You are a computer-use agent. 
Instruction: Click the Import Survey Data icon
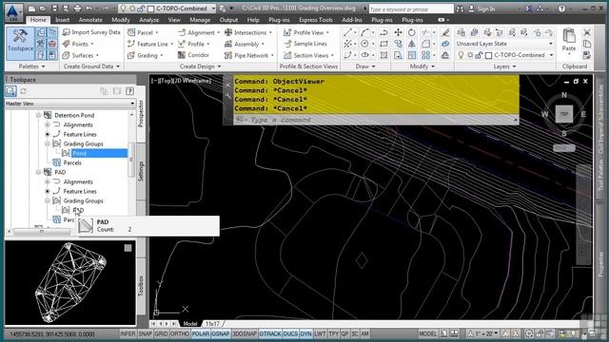click(x=66, y=32)
